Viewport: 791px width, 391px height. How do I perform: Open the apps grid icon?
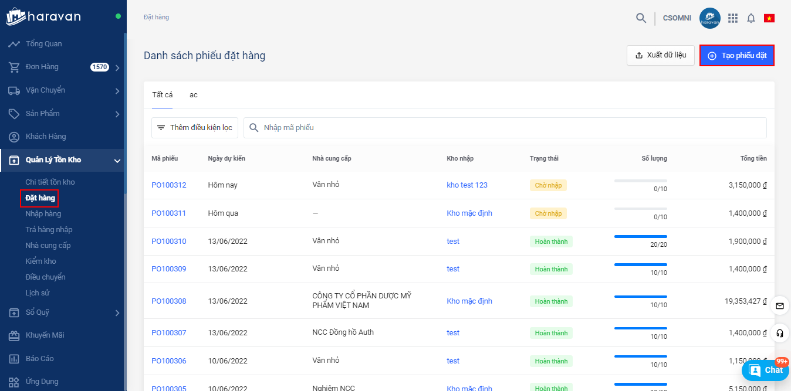pyautogui.click(x=733, y=18)
